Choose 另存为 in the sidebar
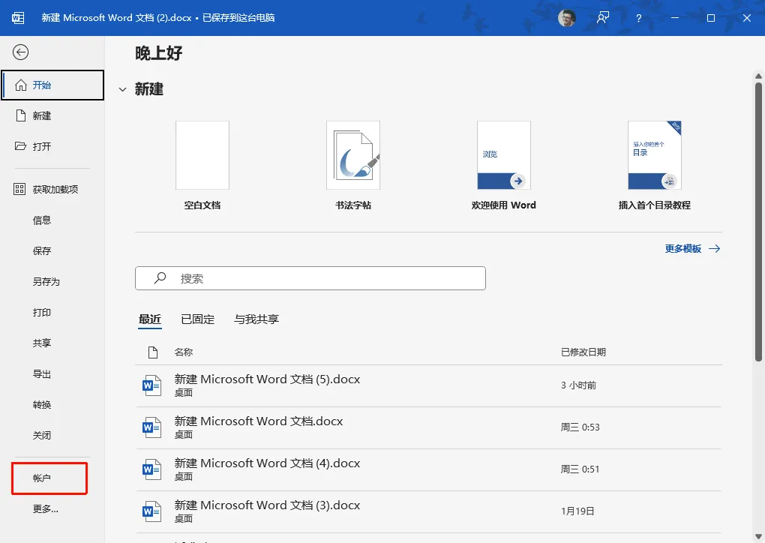The width and height of the screenshot is (765, 543). pos(46,281)
